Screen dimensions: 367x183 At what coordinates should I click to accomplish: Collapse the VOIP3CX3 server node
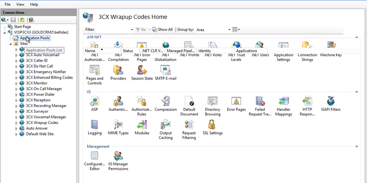click(x=5, y=32)
